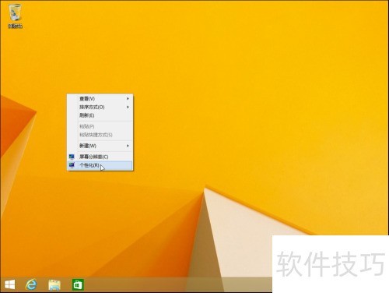Open the 排序方式(O) submenu
This screenshot has width=389, height=293.
(100, 107)
